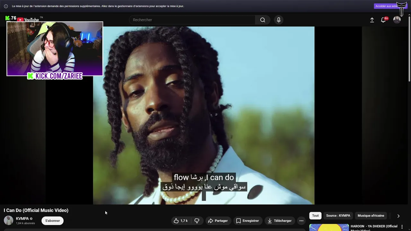Click the I Can Do video title
The image size is (411, 231).
36,210
